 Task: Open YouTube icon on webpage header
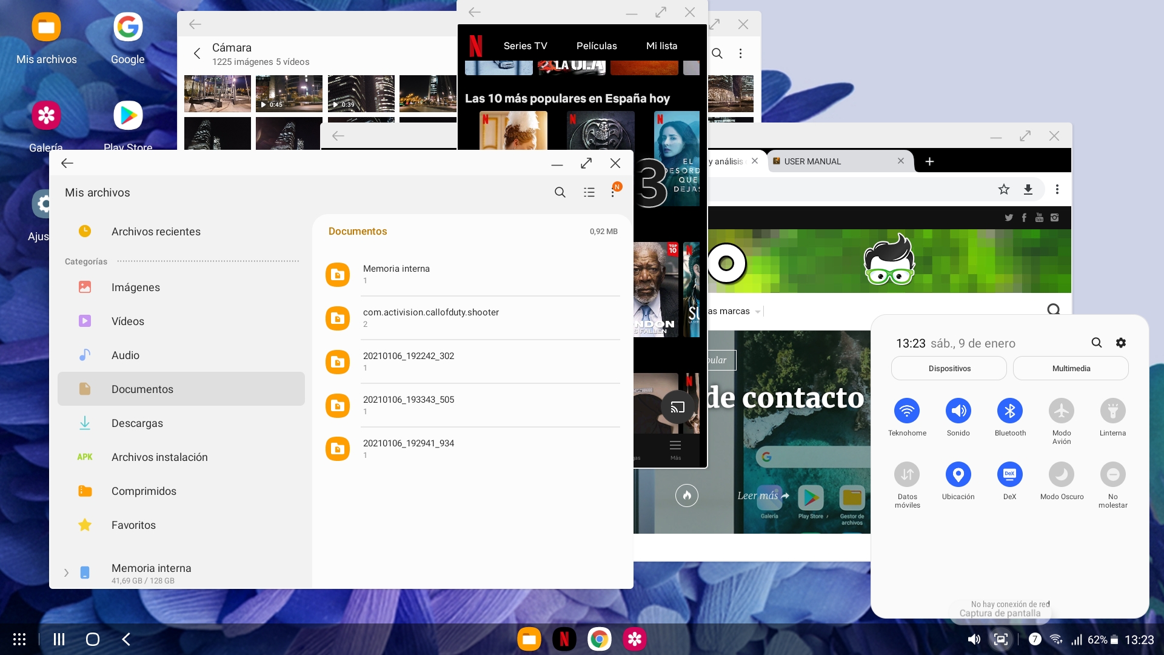pos(1039,218)
